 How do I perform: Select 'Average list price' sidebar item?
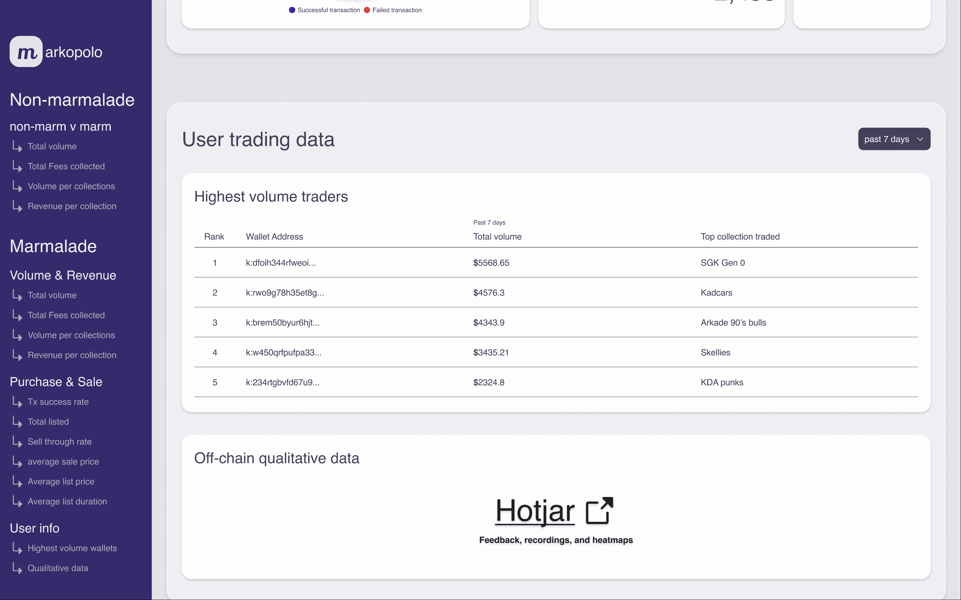61,481
